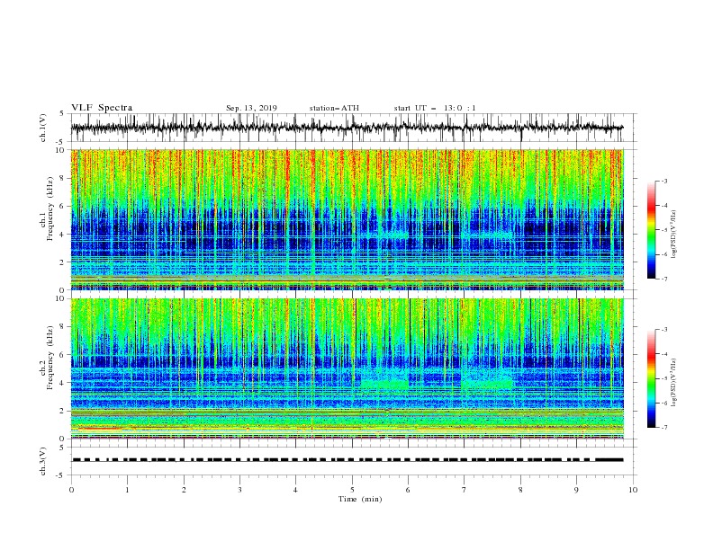
Task: Click time axis tick label '6'
Action: [408, 490]
